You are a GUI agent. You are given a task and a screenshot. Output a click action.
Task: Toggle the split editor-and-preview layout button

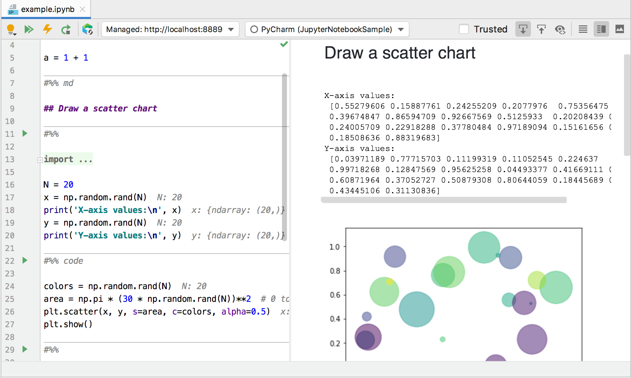[x=601, y=29]
